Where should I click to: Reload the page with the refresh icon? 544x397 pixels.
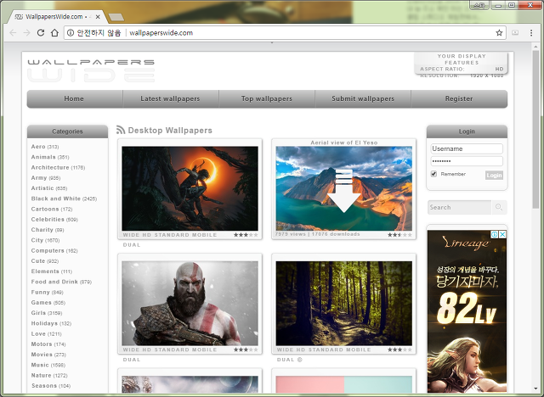coord(41,32)
